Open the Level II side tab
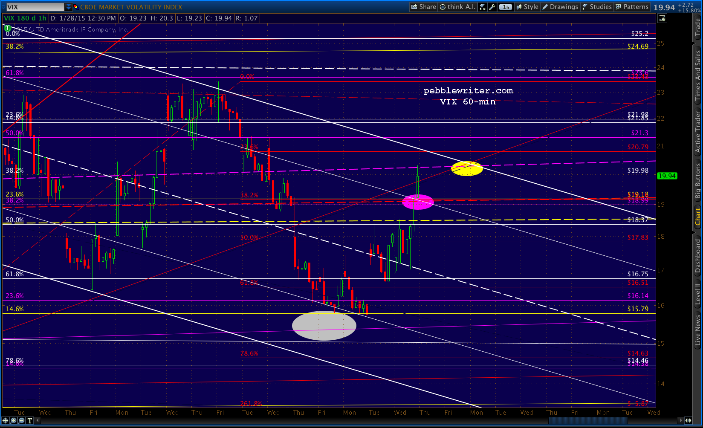 coord(698,293)
